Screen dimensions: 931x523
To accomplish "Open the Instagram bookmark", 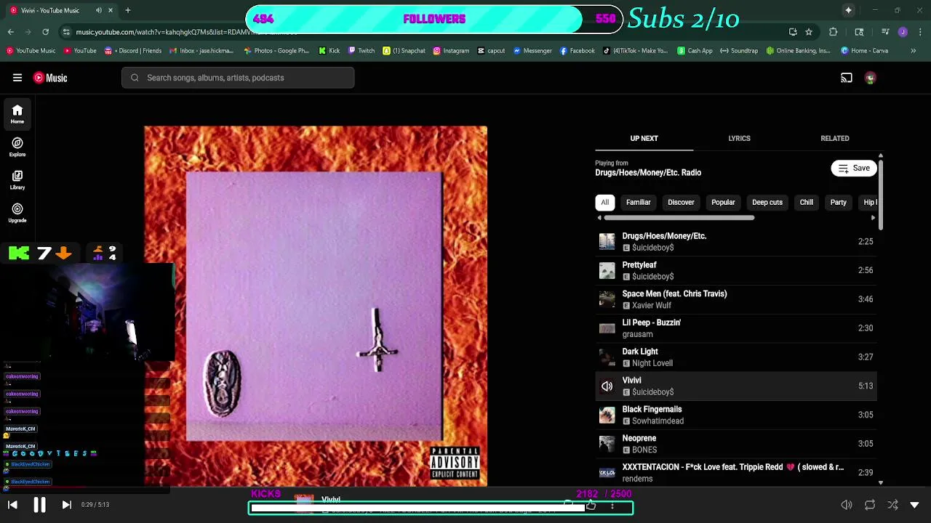I will click(x=451, y=51).
